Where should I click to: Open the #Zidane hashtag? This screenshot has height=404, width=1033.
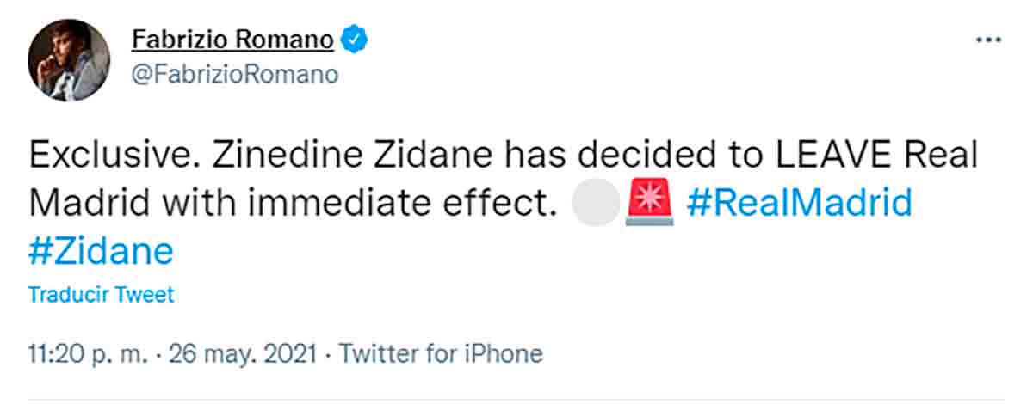(101, 252)
